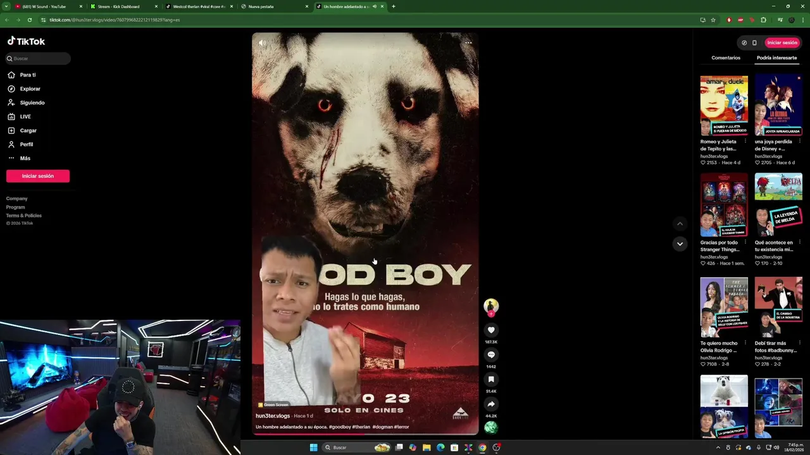The width and height of the screenshot is (810, 455).
Task: Open the Chrome media control icon
Action: pos(780,20)
